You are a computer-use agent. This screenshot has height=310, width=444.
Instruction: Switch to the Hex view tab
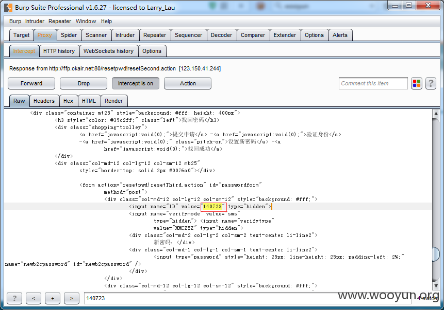click(68, 101)
